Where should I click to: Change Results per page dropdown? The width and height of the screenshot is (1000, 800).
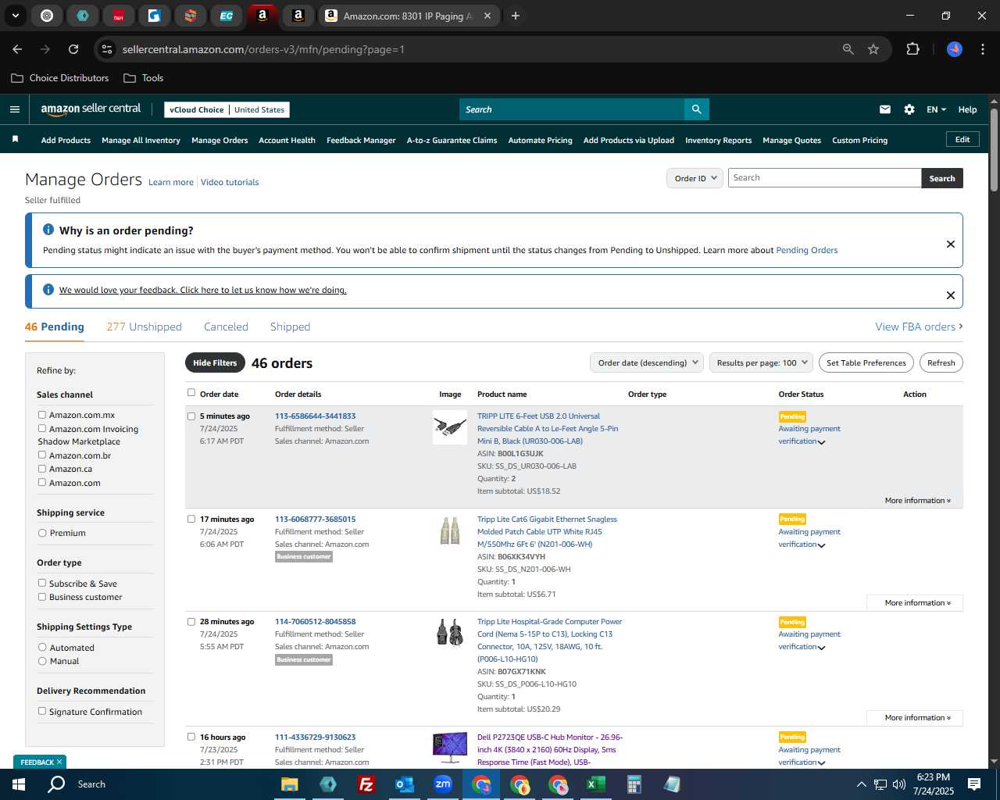click(x=762, y=362)
